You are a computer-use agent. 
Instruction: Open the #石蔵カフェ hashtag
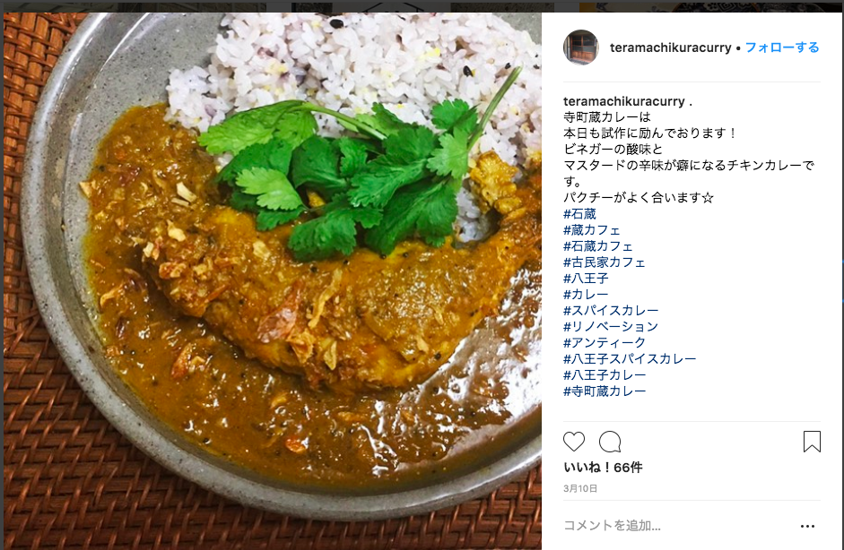(x=598, y=246)
